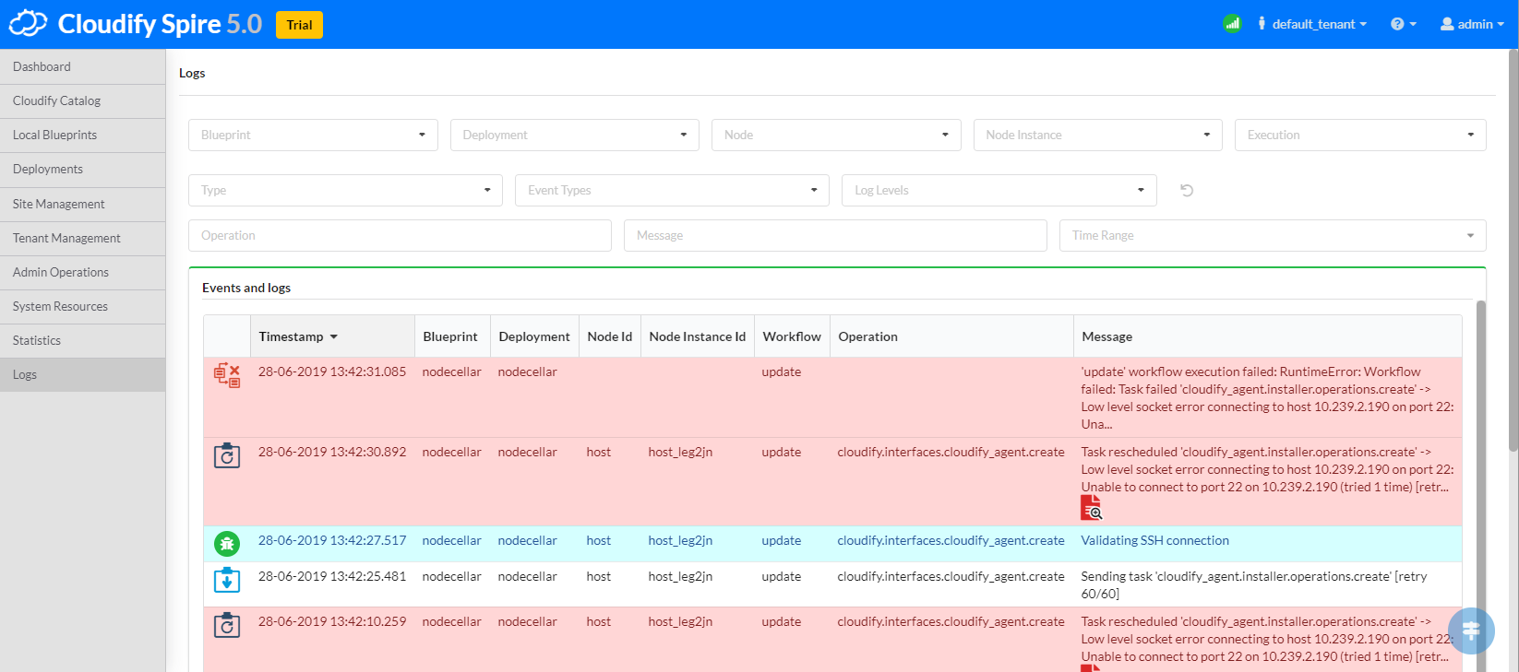Open the Log Levels filter dropdown
The height and width of the screenshot is (672, 1519).
(999, 190)
